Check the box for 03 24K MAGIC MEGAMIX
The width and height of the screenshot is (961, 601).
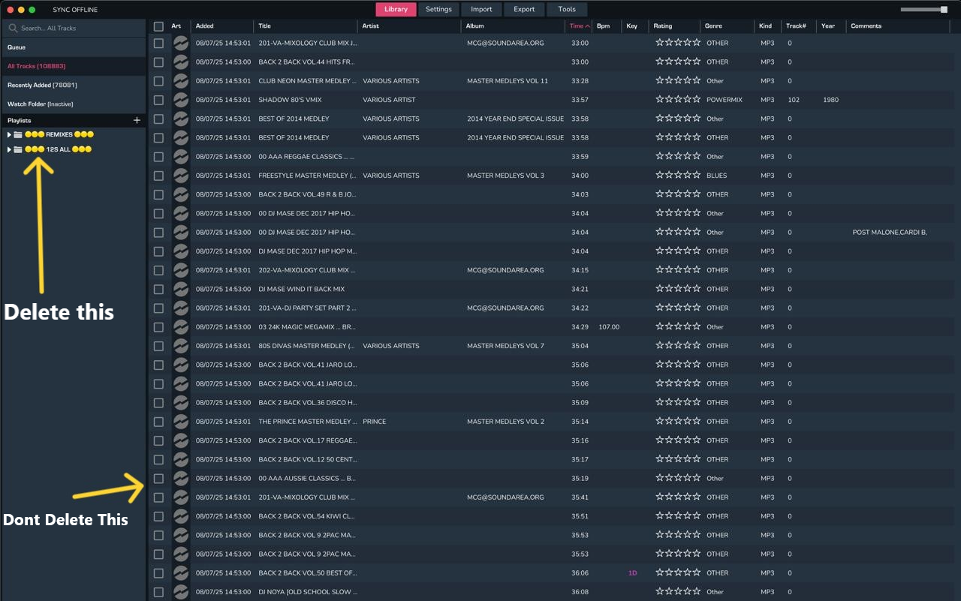tap(158, 327)
